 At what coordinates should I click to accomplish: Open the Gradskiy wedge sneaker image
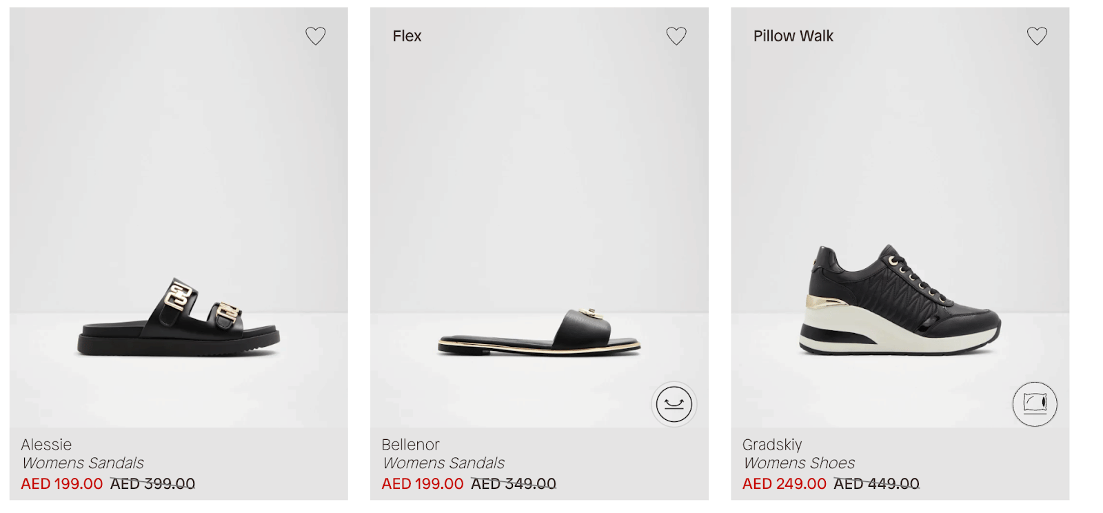tap(900, 301)
